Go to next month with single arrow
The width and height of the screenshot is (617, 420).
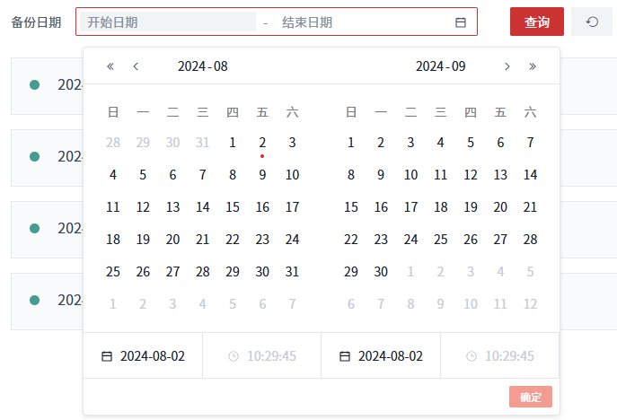click(507, 66)
